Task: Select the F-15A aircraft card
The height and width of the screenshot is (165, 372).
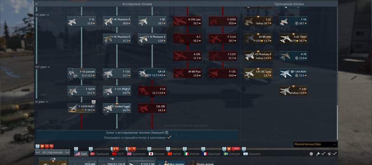Action: (117, 73)
